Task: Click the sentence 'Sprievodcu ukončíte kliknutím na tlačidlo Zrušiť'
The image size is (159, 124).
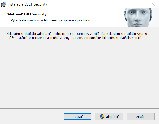Action: pyautogui.click(x=106, y=38)
